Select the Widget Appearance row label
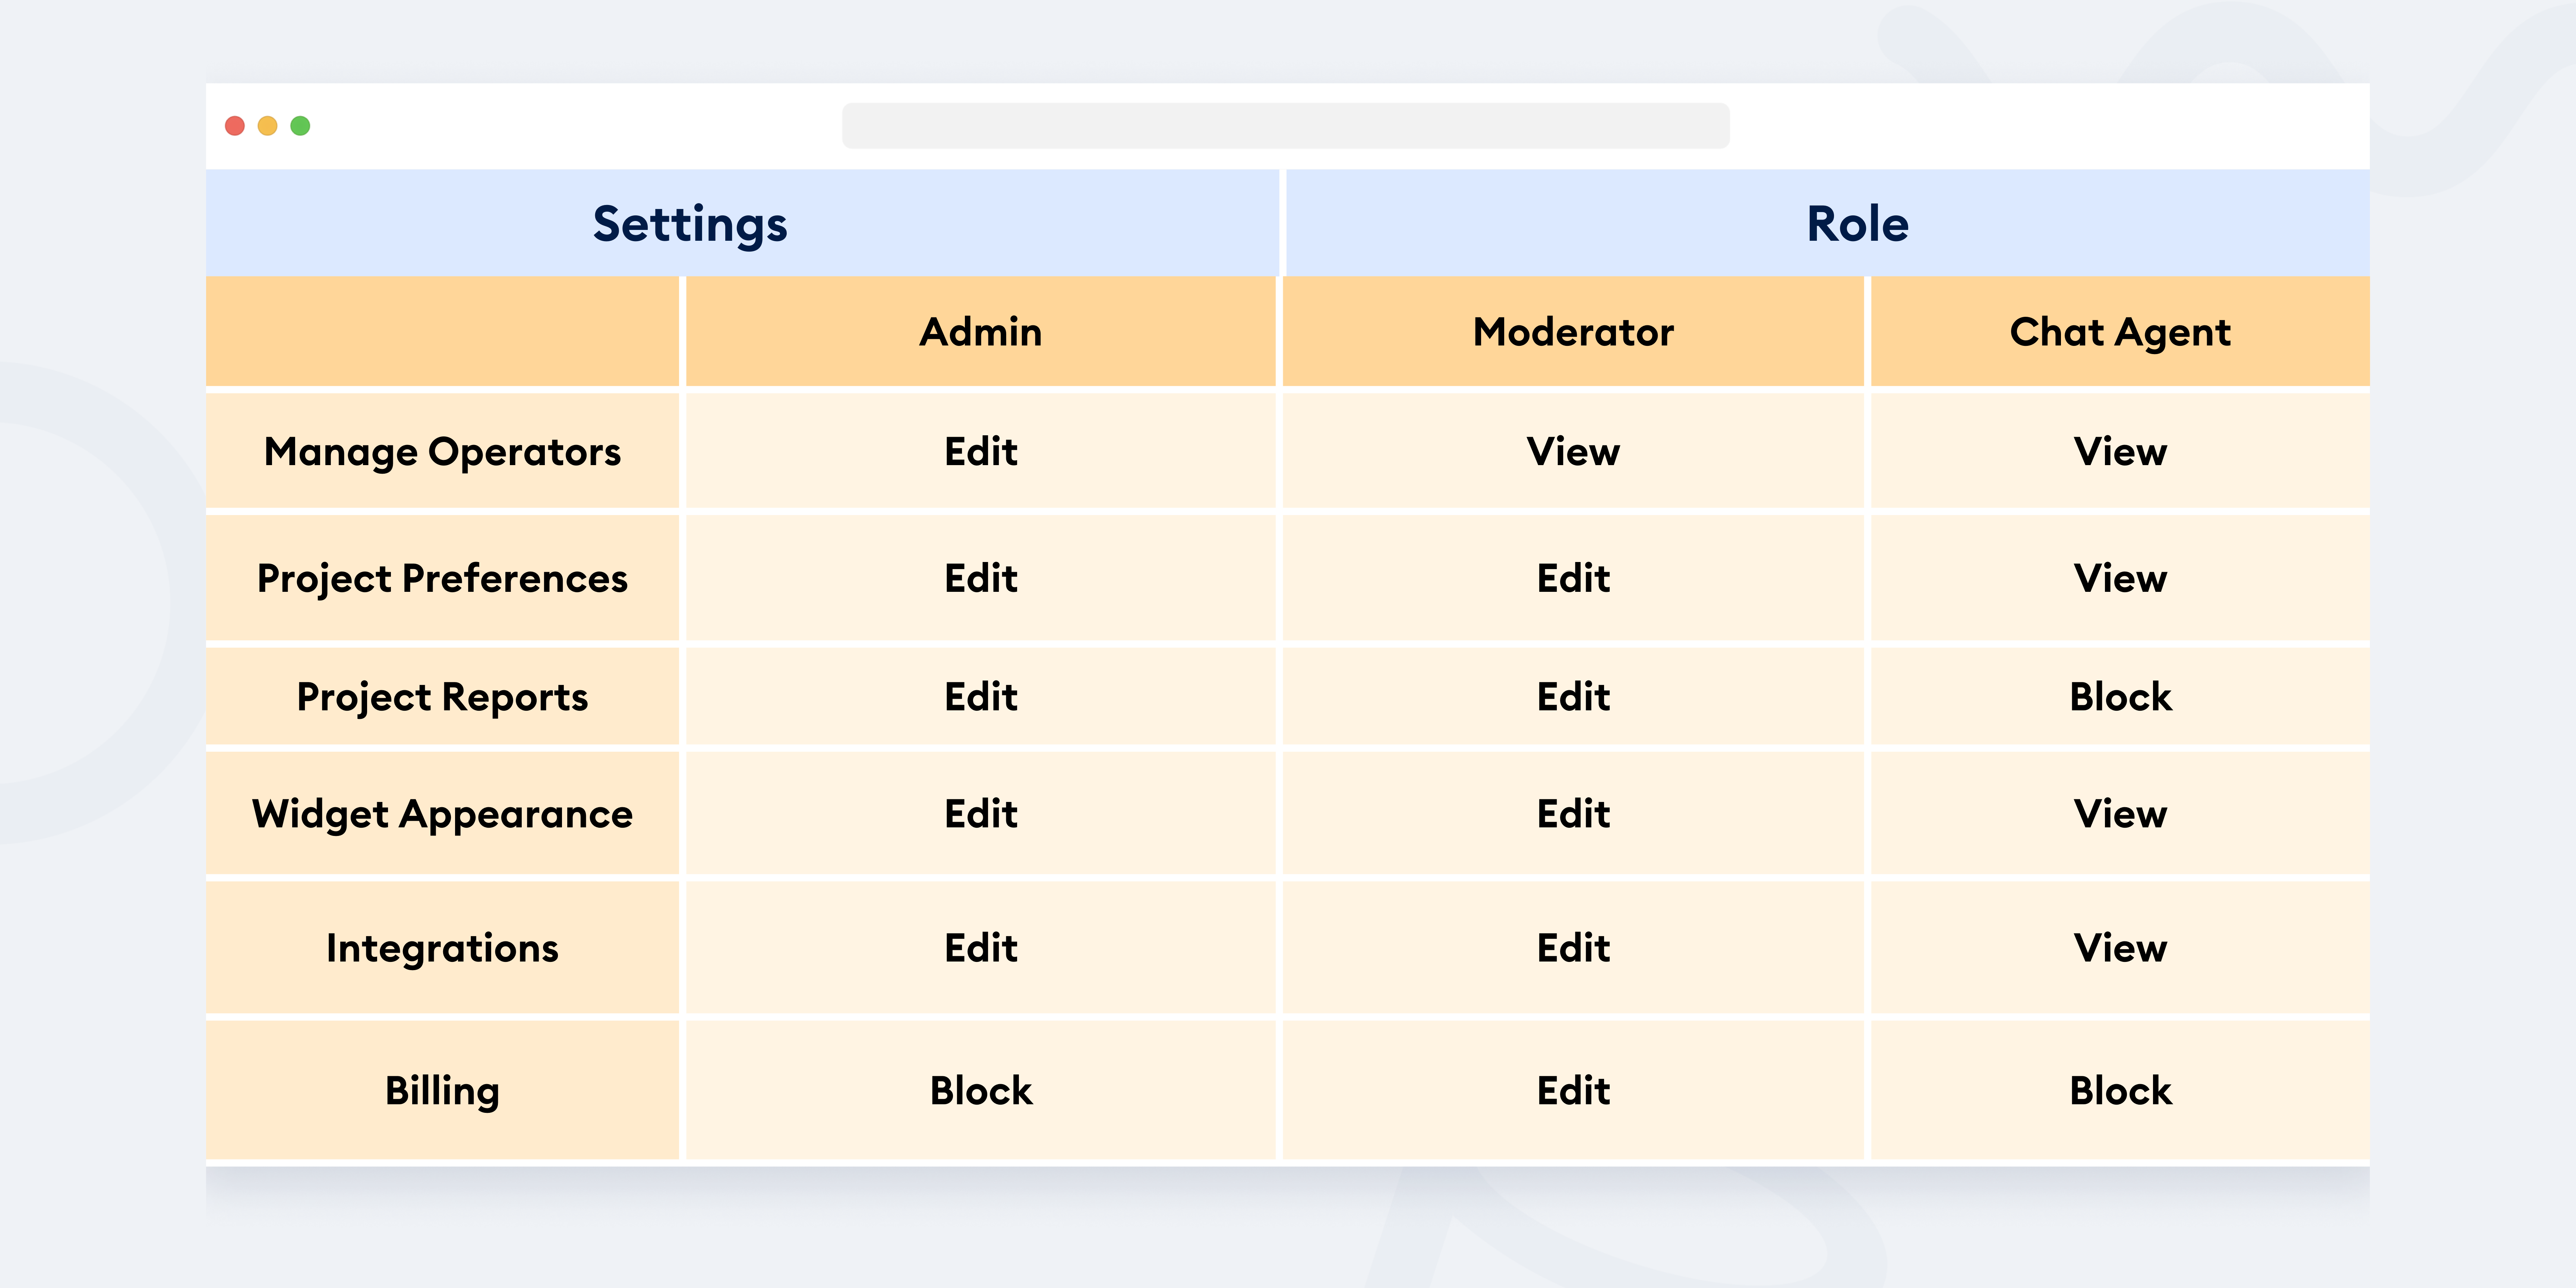 442,814
